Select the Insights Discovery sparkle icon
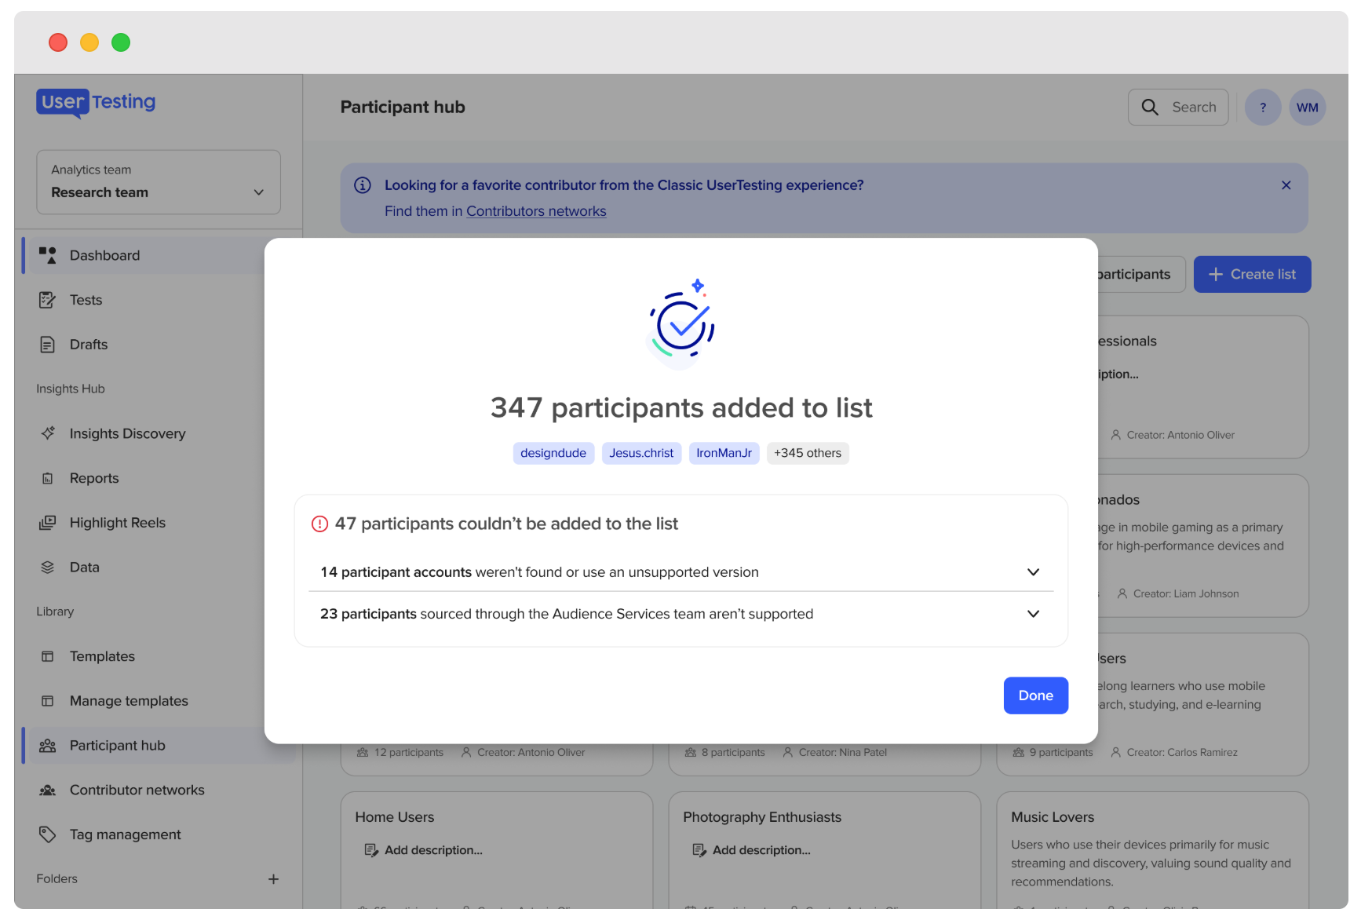This screenshot has width=1361, height=920. point(48,433)
